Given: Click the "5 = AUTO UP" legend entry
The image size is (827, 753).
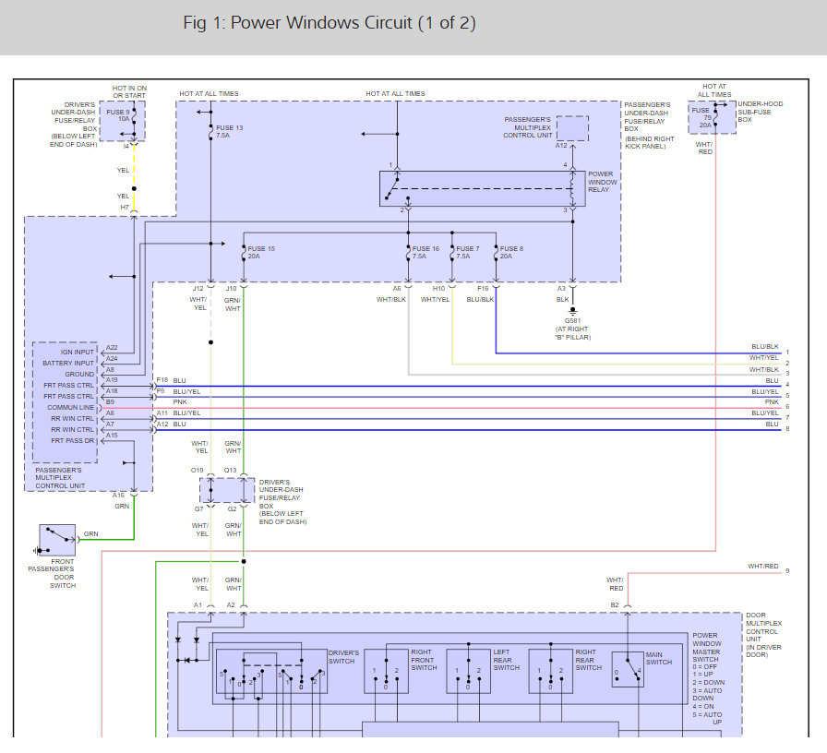Looking at the screenshot, I should [707, 718].
